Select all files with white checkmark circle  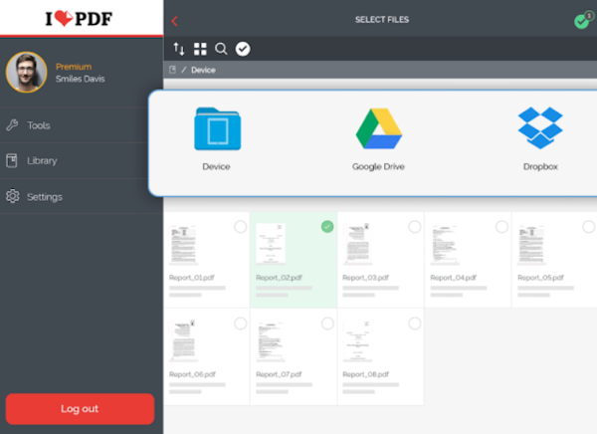pyautogui.click(x=243, y=49)
